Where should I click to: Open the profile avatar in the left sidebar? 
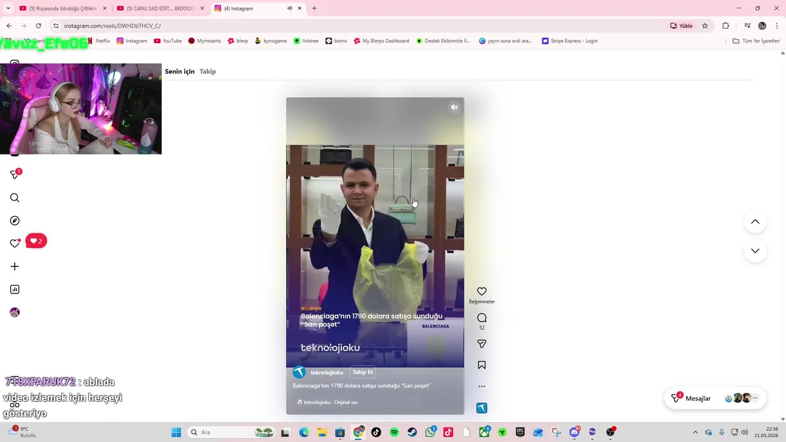pyautogui.click(x=15, y=312)
